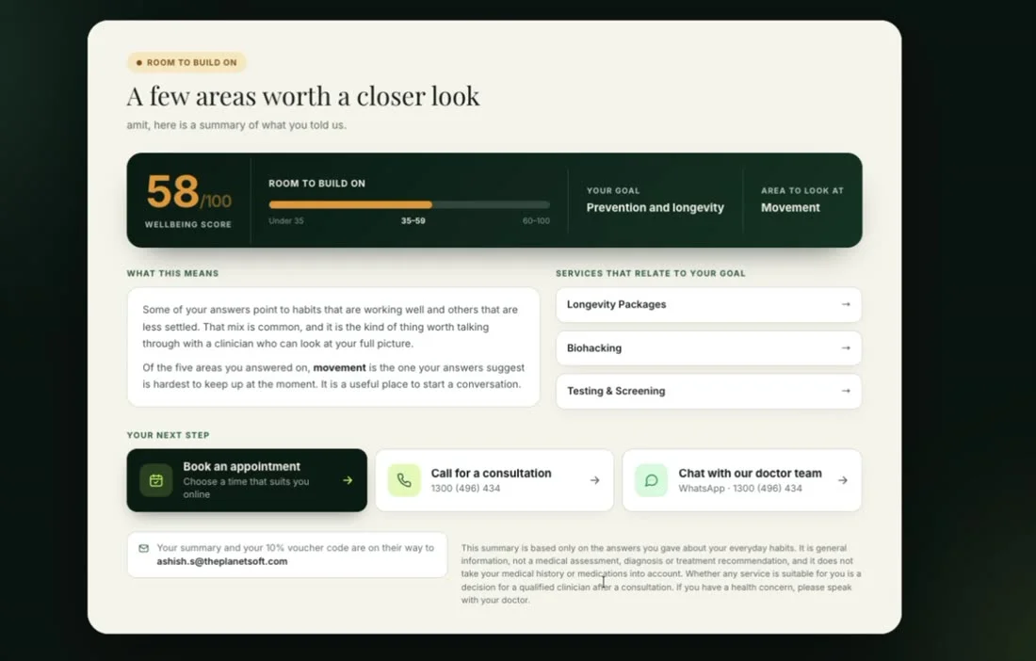This screenshot has width=1036, height=661.
Task: Click the phone number under Call for a consultation
Action: point(465,489)
